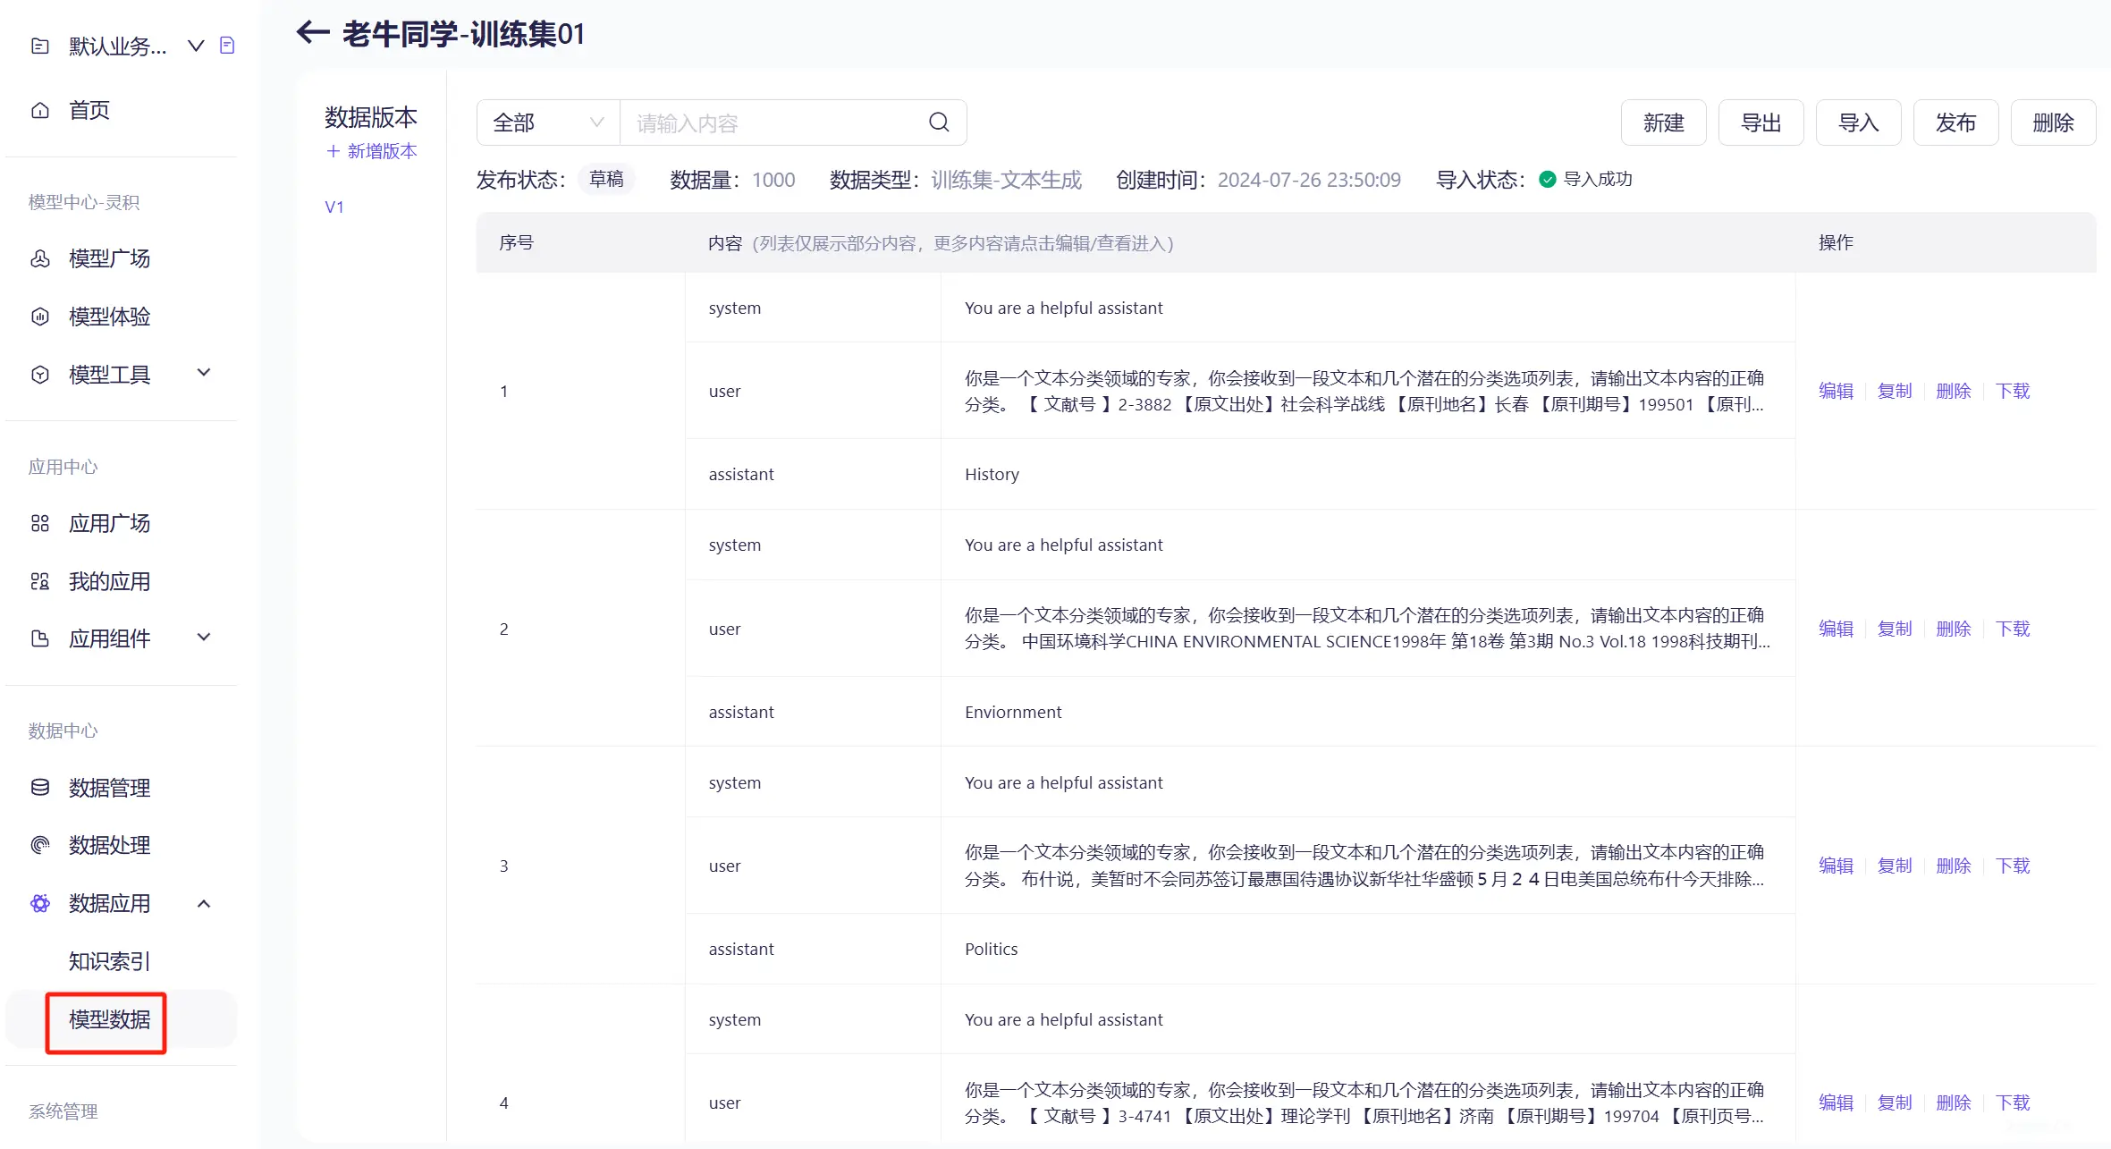Screen dimensions: 2111x1149
Task: Click the search magnifier icon
Action: coord(939,123)
